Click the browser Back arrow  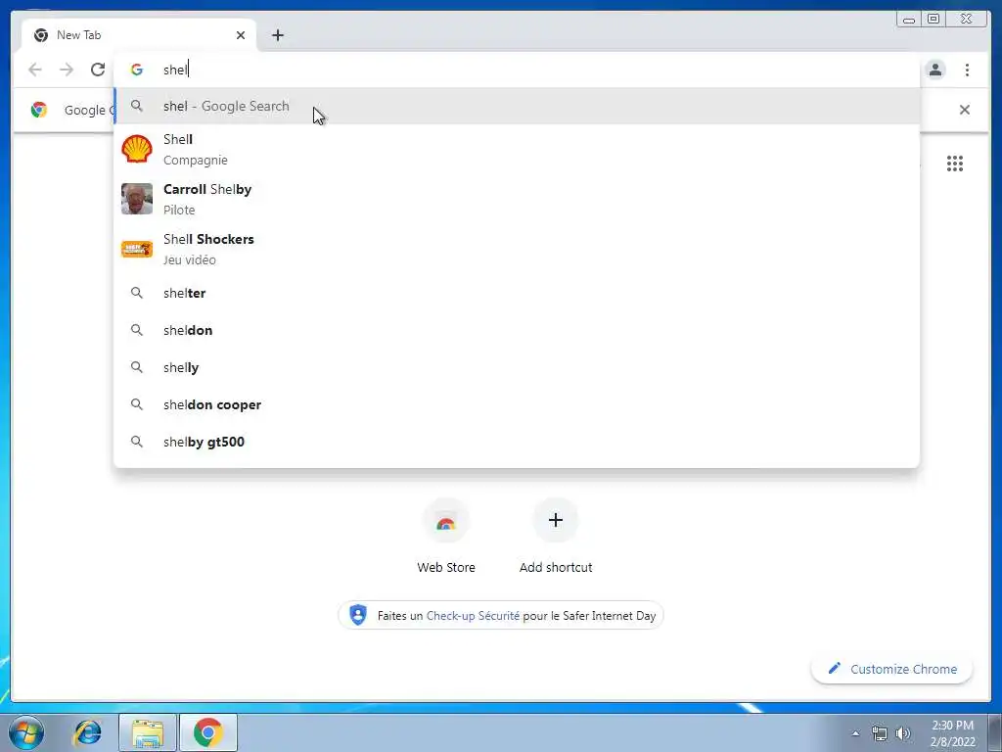[35, 70]
